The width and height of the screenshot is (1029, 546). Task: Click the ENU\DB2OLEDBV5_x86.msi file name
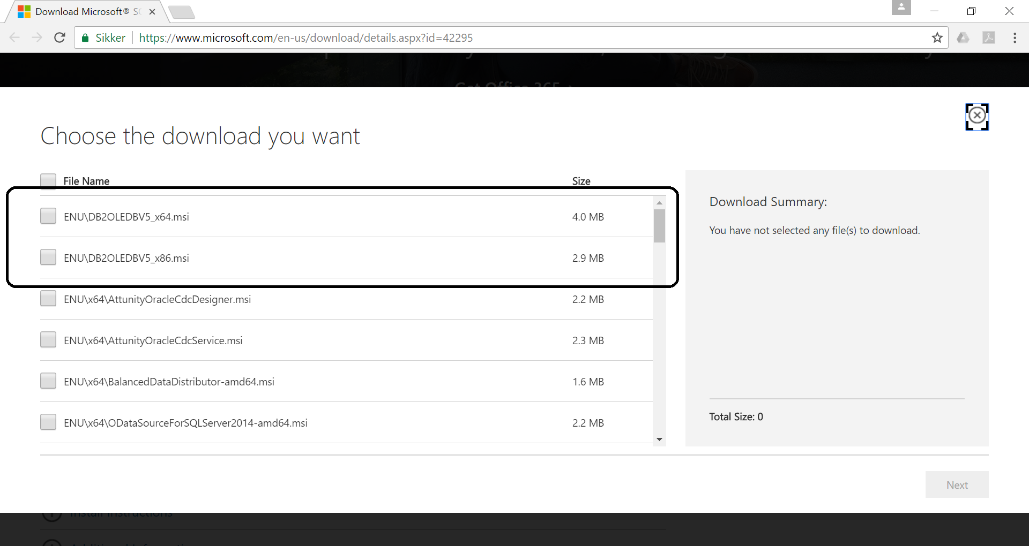point(126,258)
